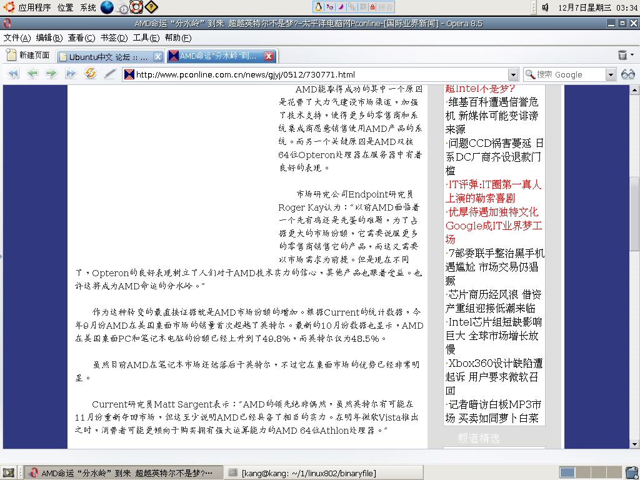Open the volume speaker icon
Viewport: 640px width, 480px height.
coord(546,7)
